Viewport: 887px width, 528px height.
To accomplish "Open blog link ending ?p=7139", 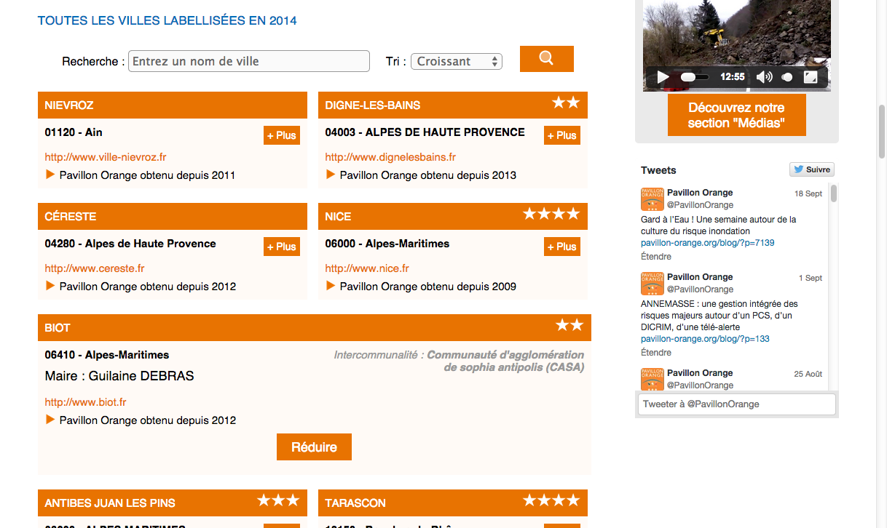I will coord(708,243).
